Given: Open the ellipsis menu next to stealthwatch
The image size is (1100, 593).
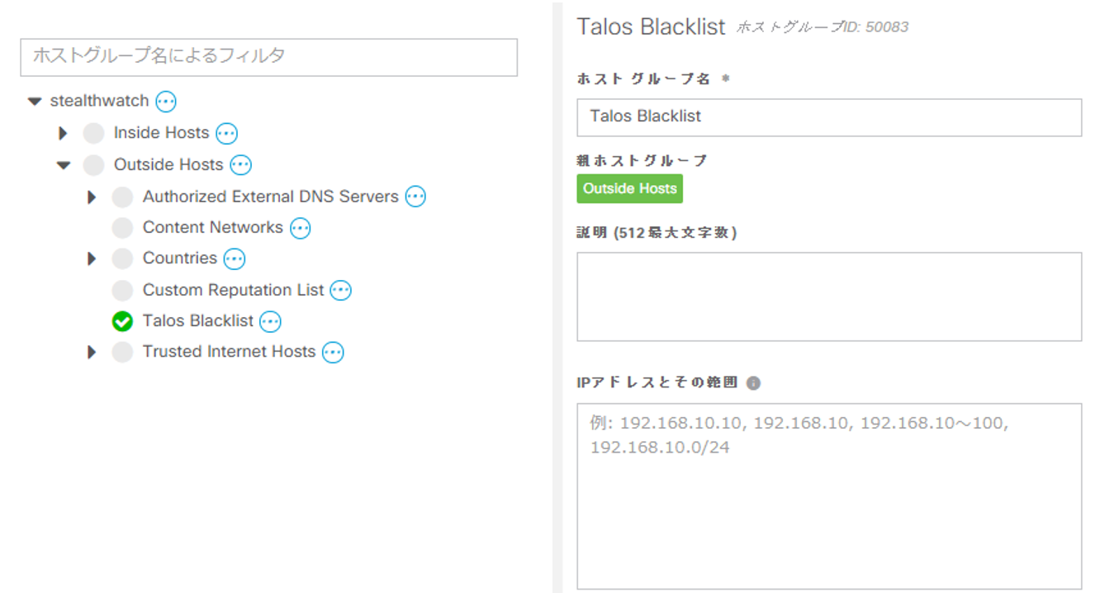Looking at the screenshot, I should (x=166, y=102).
